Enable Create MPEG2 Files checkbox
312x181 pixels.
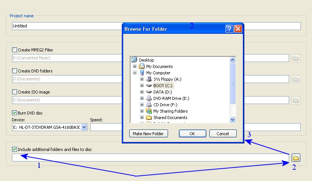coord(14,50)
